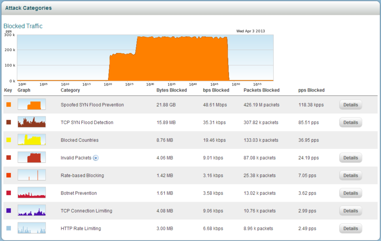The height and width of the screenshot is (241, 381).
Task: Click the 48.61 Mbps value
Action: click(x=215, y=105)
